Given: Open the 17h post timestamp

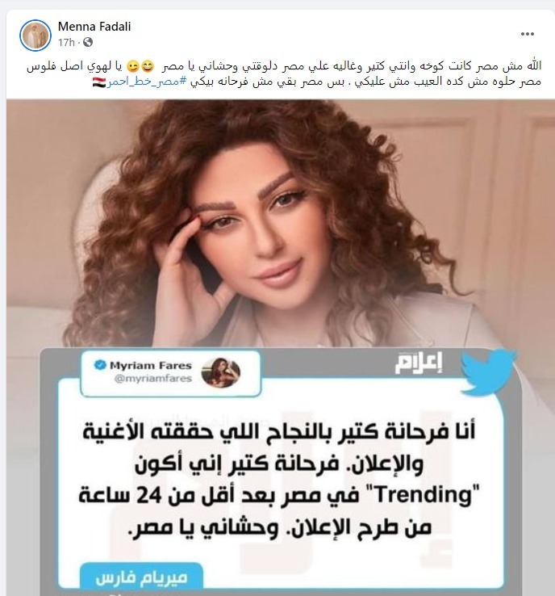Looking at the screenshot, I should [x=66, y=42].
